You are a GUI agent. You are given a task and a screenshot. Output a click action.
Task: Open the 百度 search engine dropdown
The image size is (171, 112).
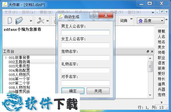150,21
